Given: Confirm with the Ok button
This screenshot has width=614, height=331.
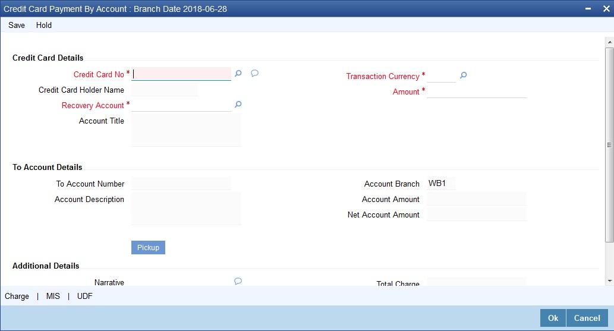Looking at the screenshot, I should pyautogui.click(x=553, y=318).
